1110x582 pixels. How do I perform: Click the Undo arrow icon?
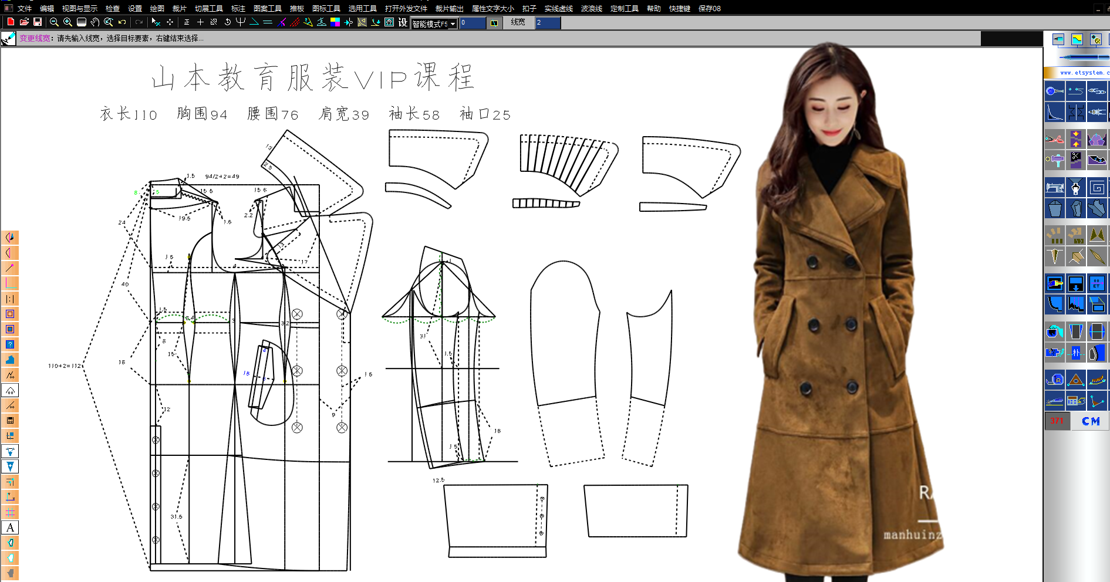point(122,22)
